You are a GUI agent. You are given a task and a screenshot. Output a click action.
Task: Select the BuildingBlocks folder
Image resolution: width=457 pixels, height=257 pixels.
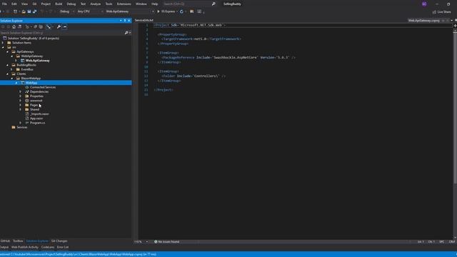pyautogui.click(x=26, y=65)
